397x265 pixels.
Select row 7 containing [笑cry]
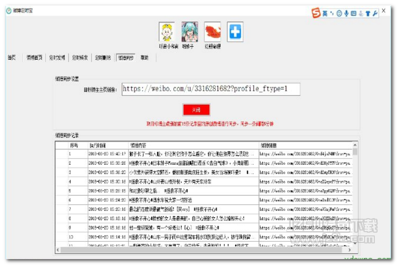204,209
